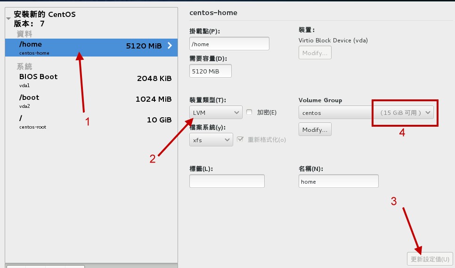Open the 檔案系統 xfs dropdown
The height and width of the screenshot is (268, 455).
(x=211, y=140)
